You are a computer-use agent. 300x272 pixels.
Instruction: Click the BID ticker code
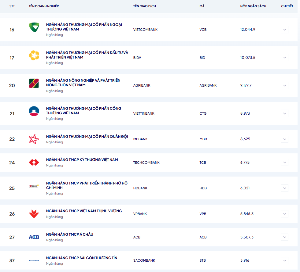click(202, 58)
